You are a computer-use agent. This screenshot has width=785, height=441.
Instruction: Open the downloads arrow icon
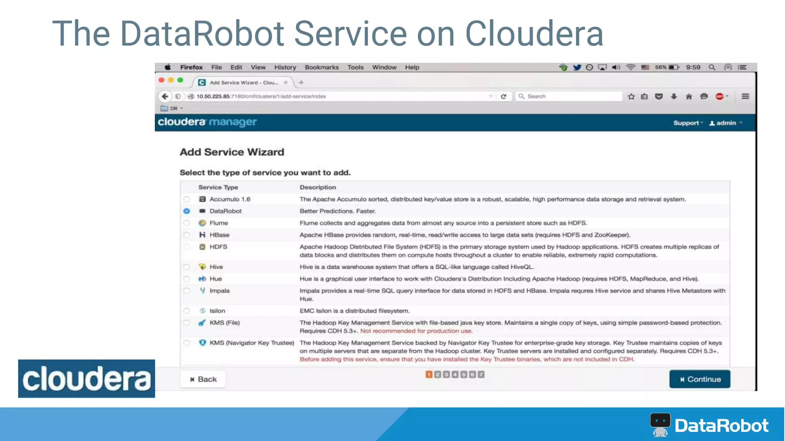pyautogui.click(x=674, y=96)
